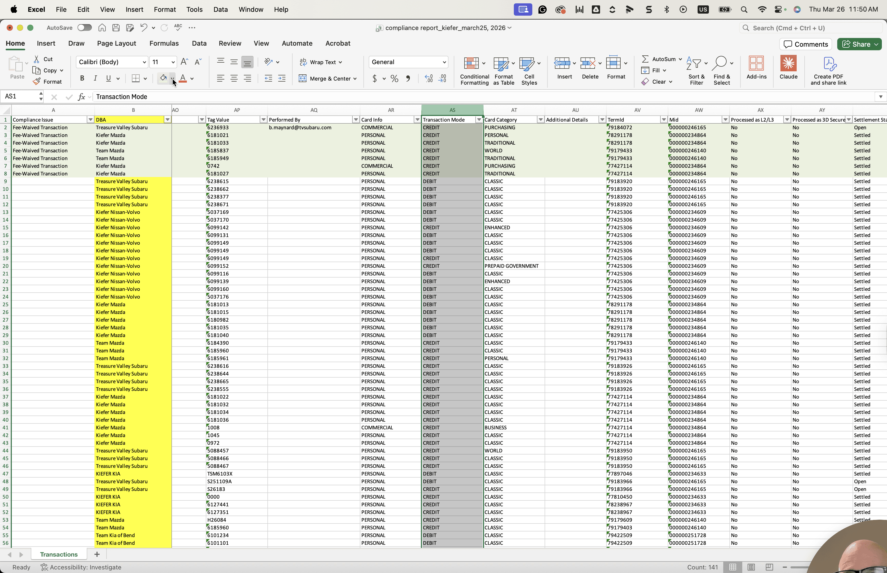887x573 pixels.
Task: Toggle Wrap Text on
Action: [x=321, y=62]
